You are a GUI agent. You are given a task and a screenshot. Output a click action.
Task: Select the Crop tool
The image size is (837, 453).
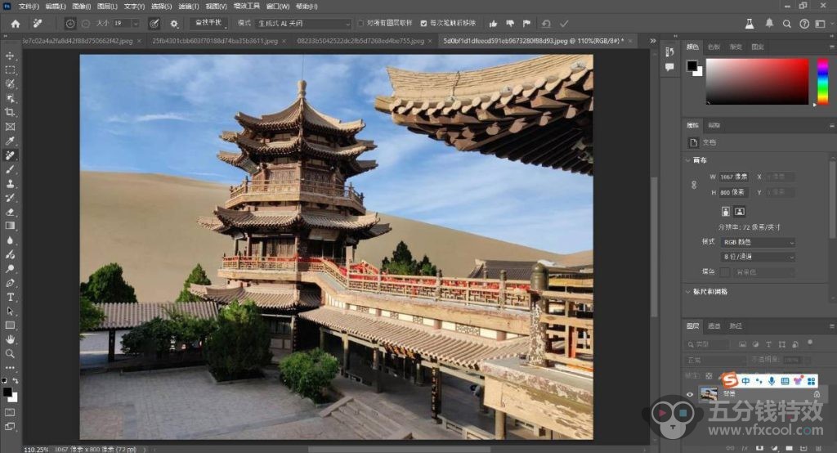pos(10,112)
